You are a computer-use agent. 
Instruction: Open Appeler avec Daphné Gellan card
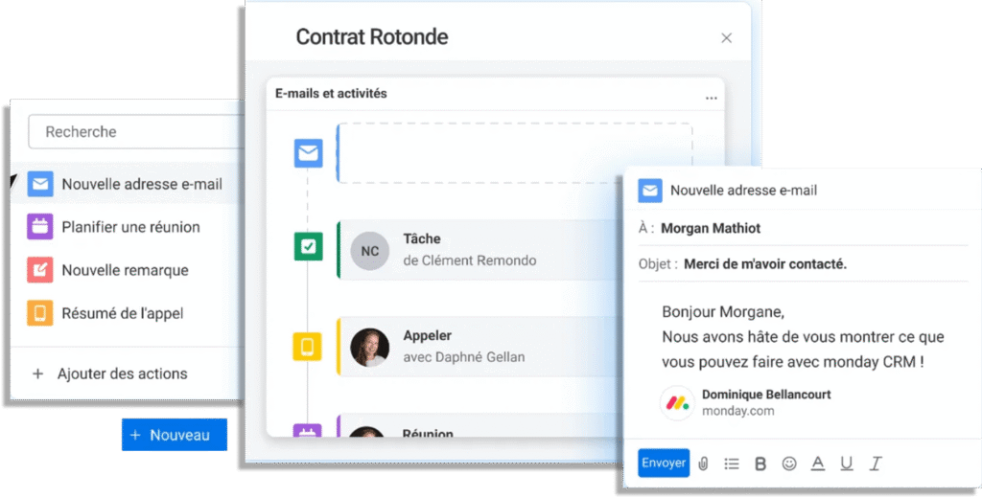pyautogui.click(x=479, y=346)
